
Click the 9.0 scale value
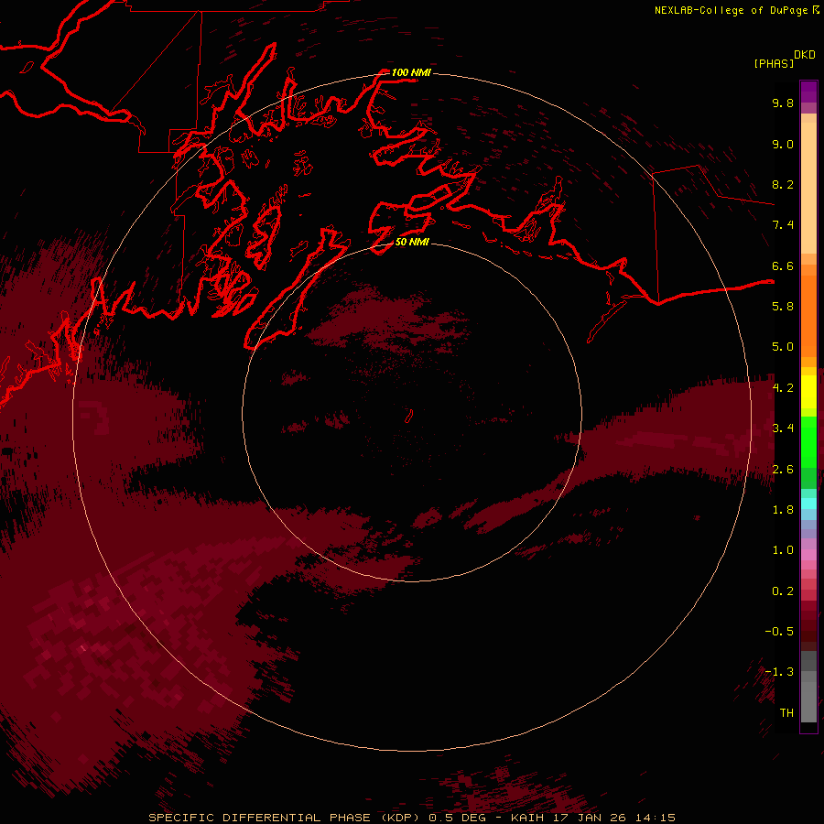[x=783, y=144]
